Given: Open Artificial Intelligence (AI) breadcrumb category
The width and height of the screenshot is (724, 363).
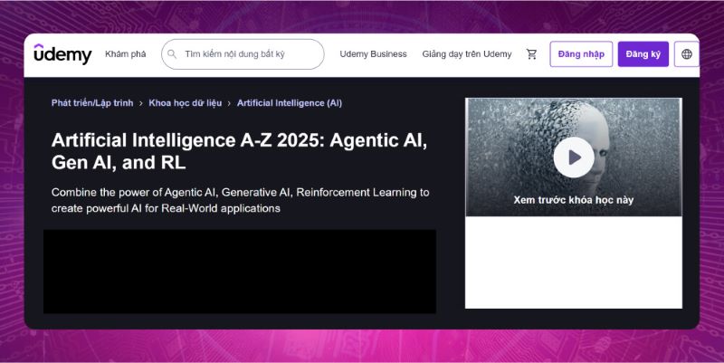Looking at the screenshot, I should [x=289, y=103].
